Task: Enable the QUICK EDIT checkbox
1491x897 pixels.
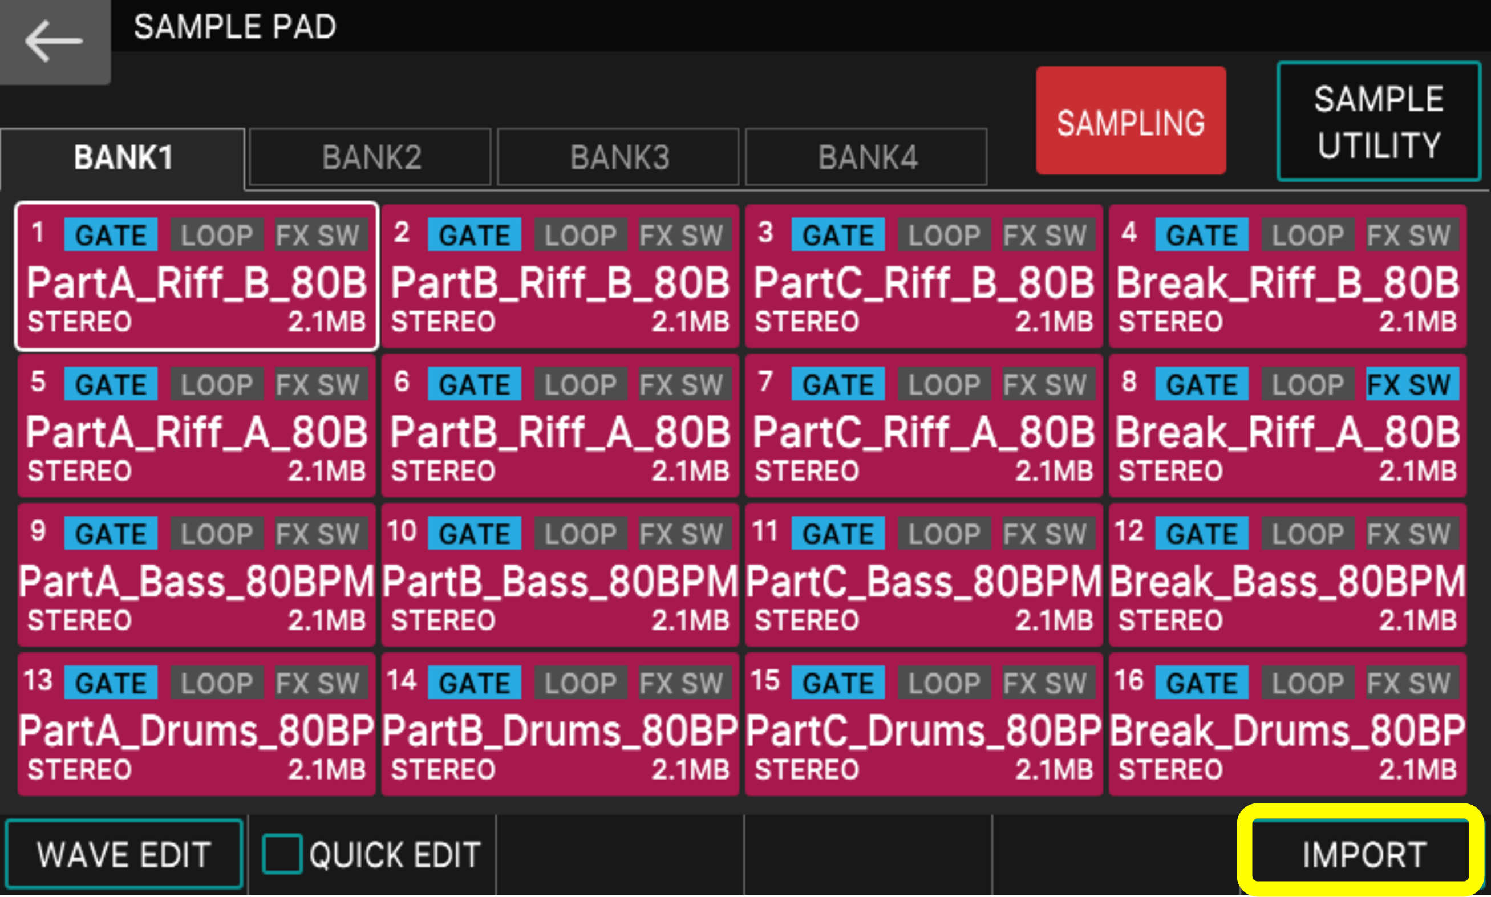Action: [282, 853]
